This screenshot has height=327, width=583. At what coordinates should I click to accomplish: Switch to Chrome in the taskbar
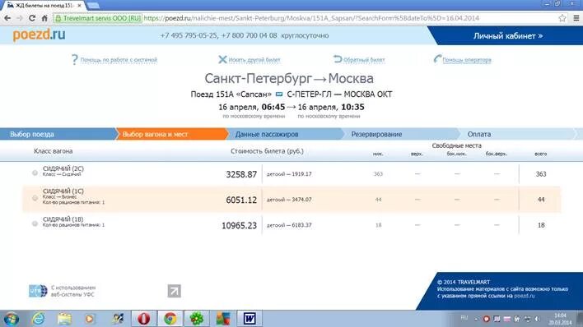[170, 319]
